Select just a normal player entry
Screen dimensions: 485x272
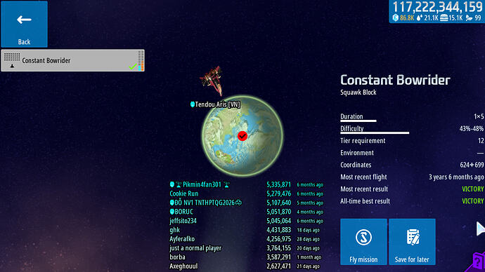coord(246,248)
